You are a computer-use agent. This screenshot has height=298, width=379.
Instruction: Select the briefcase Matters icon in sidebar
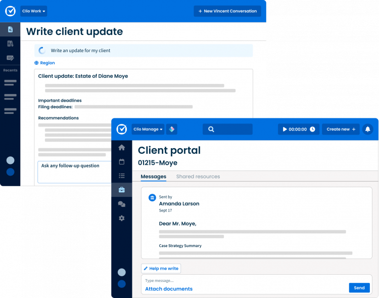pos(121,190)
